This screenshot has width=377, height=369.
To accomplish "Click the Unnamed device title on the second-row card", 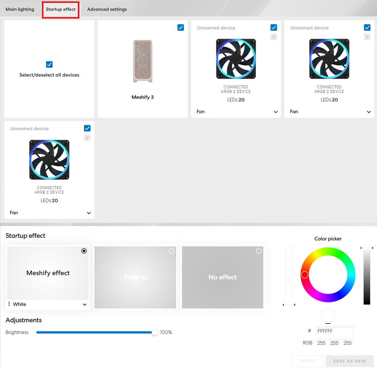I will tap(29, 129).
